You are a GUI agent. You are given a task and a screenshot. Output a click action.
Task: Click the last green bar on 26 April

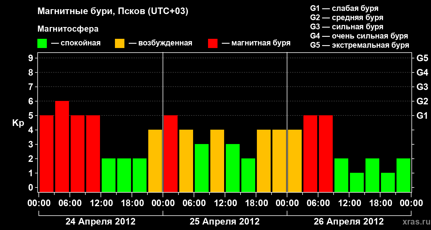(403, 175)
